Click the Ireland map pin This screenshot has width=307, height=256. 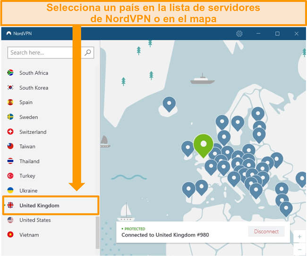[188, 148]
